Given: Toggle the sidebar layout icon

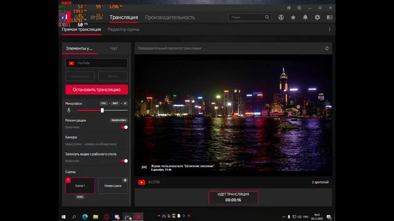Looking at the screenshot, I should coord(329,17).
